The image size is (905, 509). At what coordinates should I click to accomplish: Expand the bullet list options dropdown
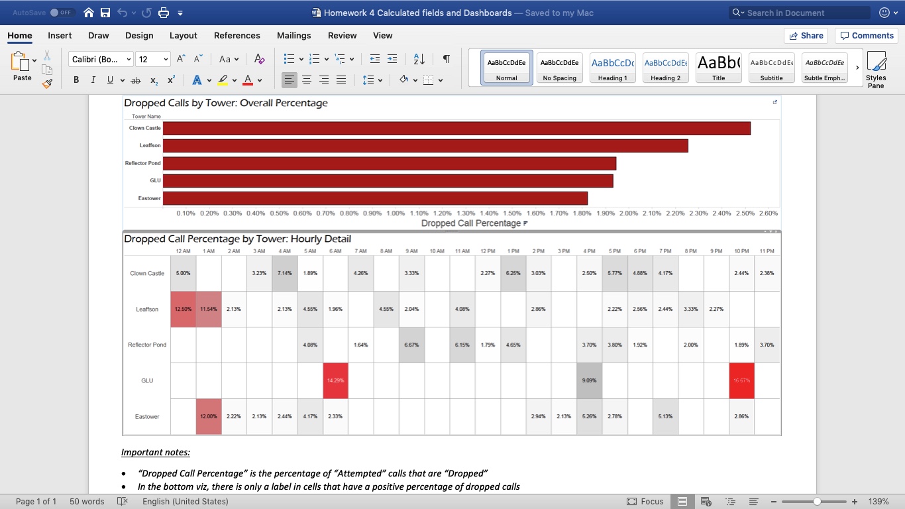coord(301,59)
